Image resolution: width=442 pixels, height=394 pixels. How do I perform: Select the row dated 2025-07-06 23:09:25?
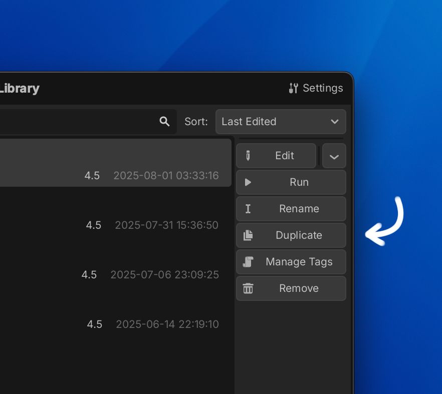[116, 262]
